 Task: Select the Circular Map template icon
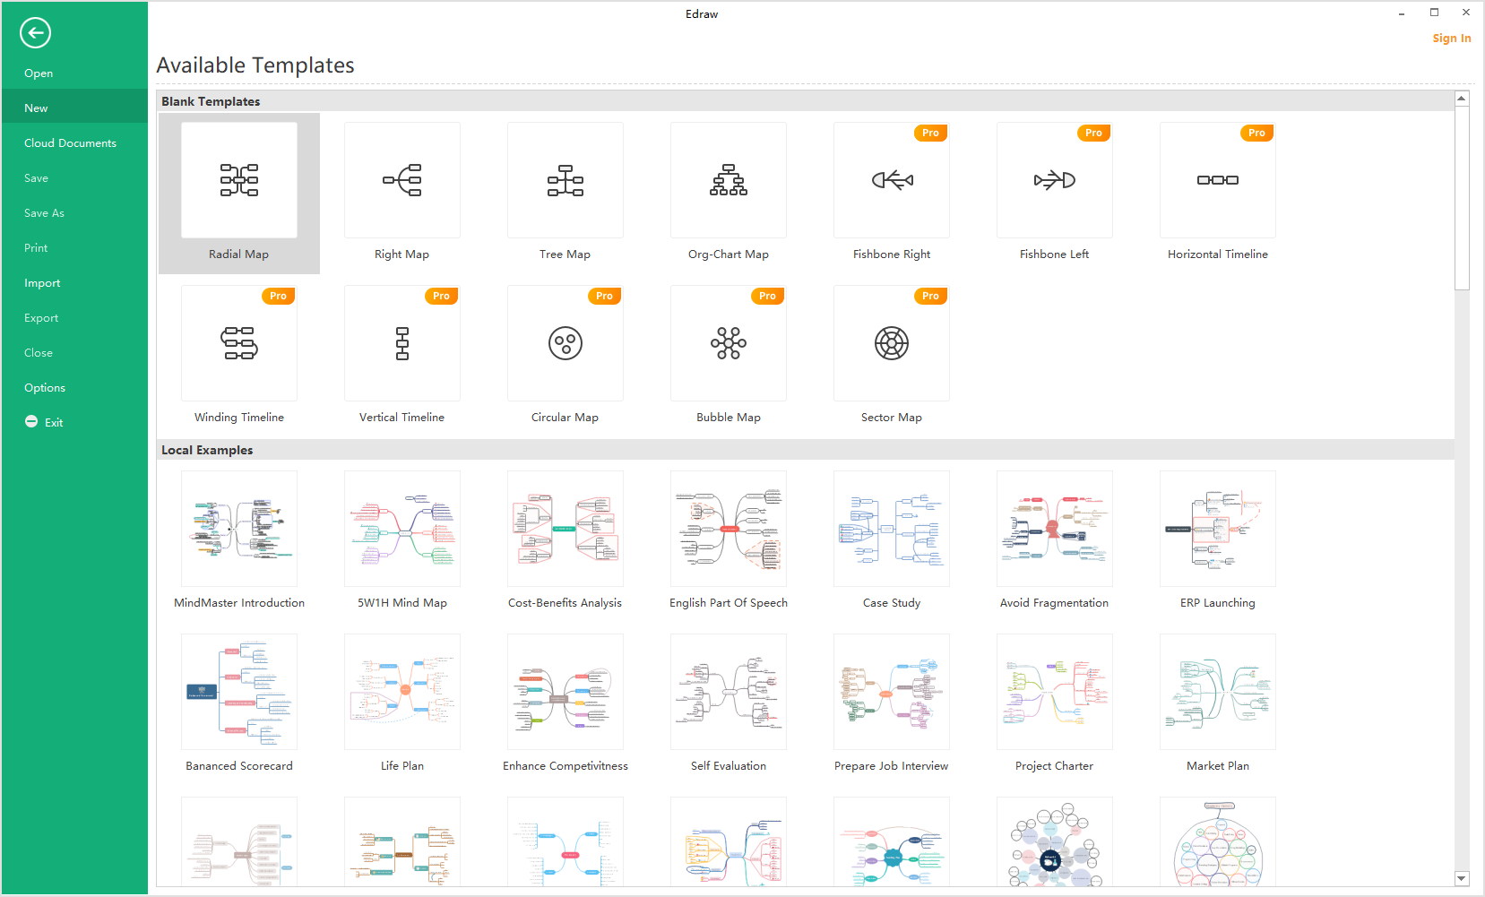coord(566,344)
